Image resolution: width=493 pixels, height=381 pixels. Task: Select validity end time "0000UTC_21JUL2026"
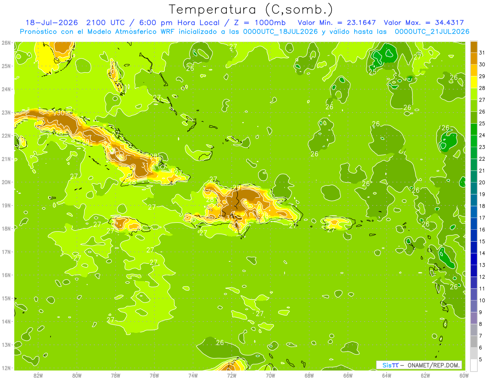[432, 32]
